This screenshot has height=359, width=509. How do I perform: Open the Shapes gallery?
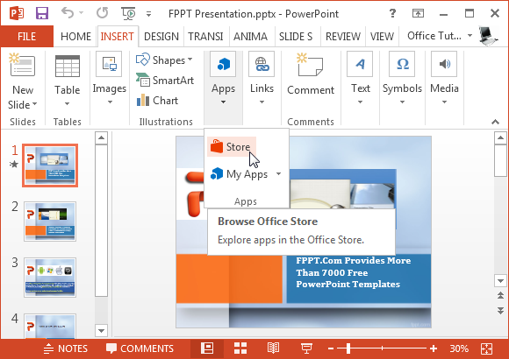[x=164, y=60]
